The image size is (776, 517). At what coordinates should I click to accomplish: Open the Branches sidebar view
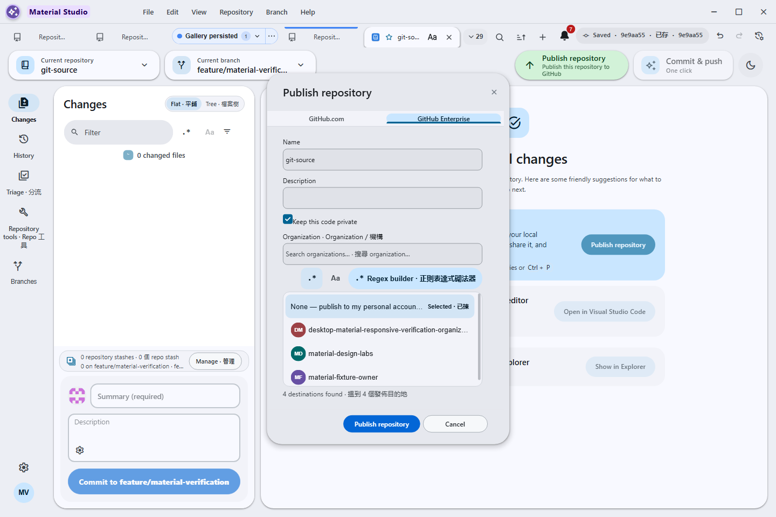click(x=24, y=273)
